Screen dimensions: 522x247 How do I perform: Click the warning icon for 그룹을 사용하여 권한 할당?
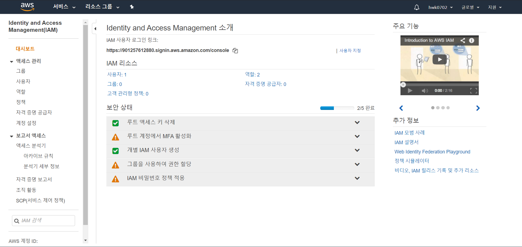tap(116, 165)
